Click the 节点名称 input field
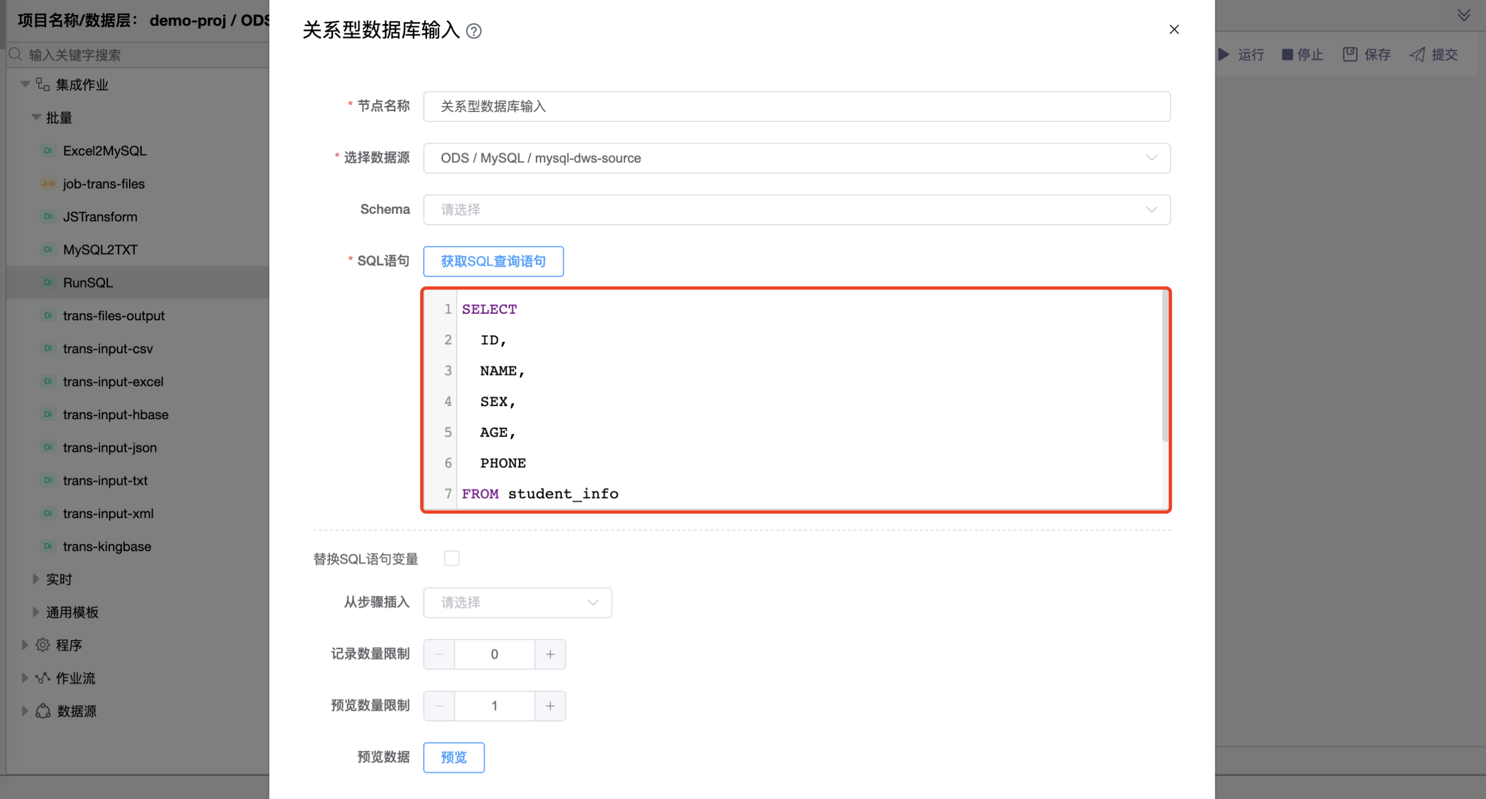 (x=796, y=106)
